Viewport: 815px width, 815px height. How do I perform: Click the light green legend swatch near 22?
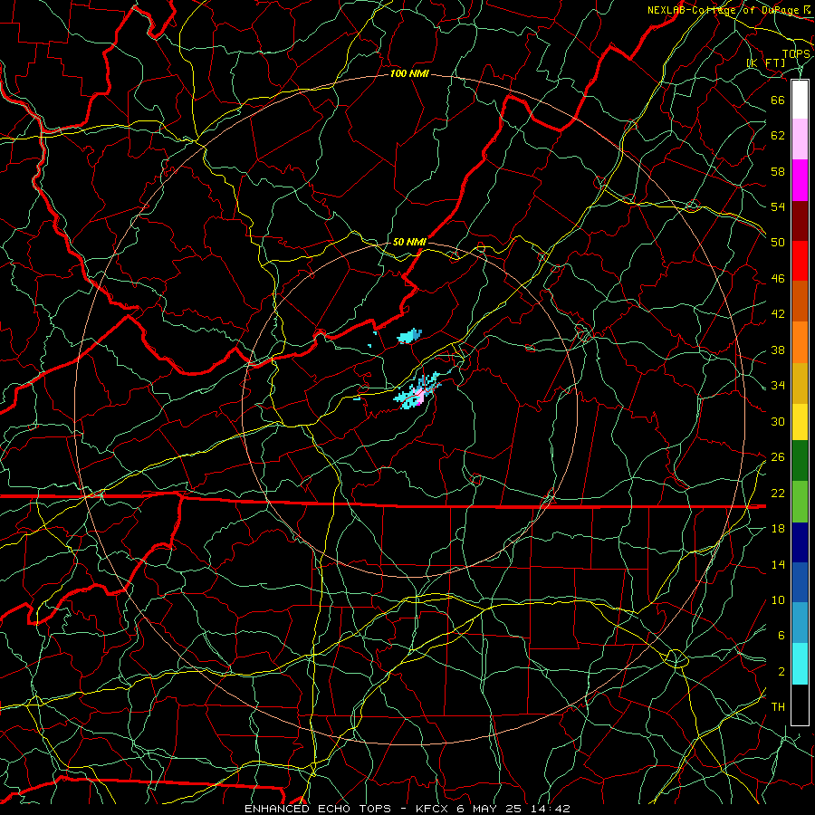(x=800, y=502)
